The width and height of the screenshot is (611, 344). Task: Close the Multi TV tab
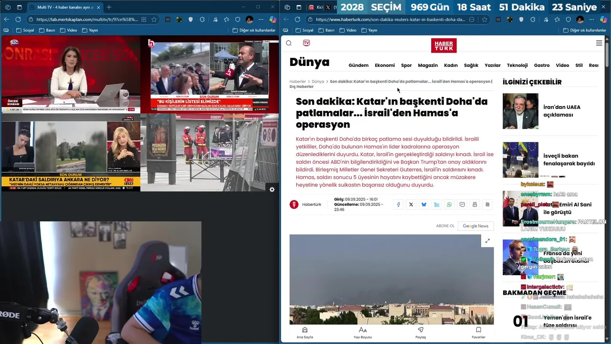click(98, 7)
